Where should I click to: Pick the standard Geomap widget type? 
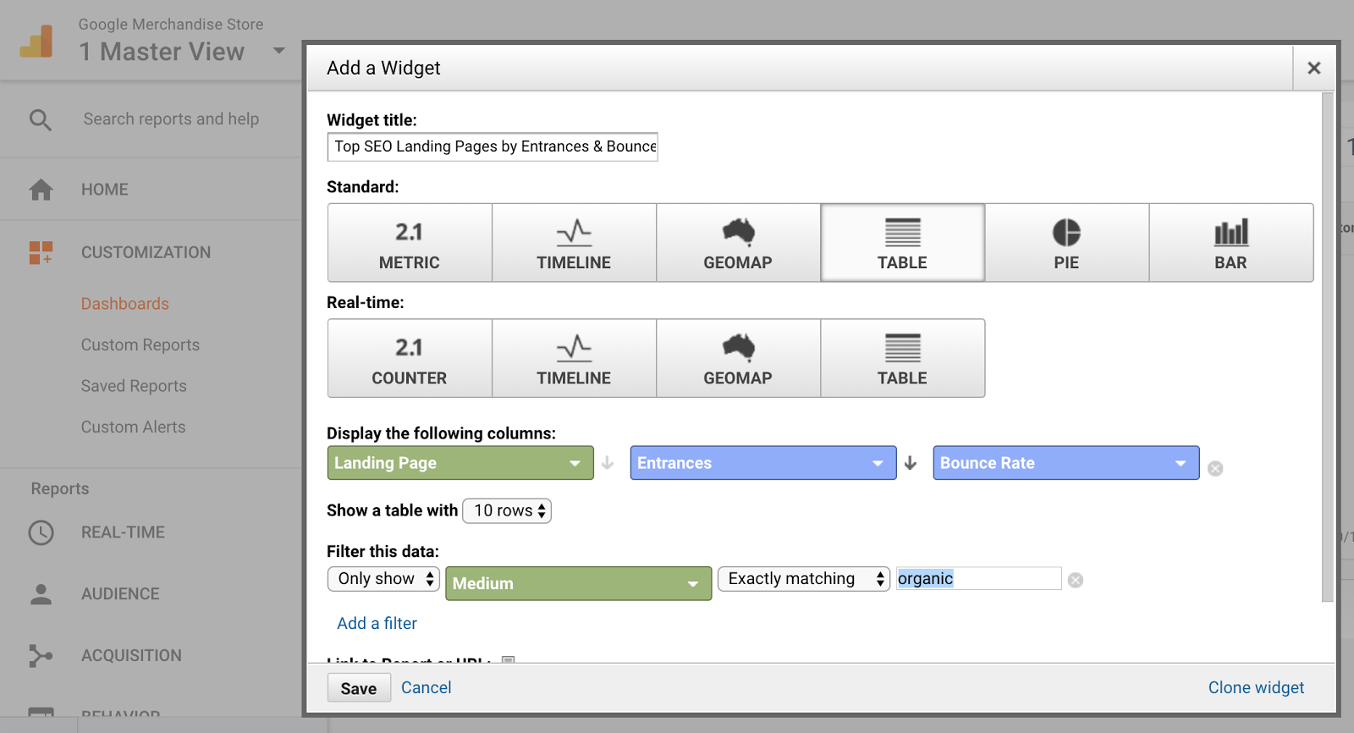pos(738,243)
